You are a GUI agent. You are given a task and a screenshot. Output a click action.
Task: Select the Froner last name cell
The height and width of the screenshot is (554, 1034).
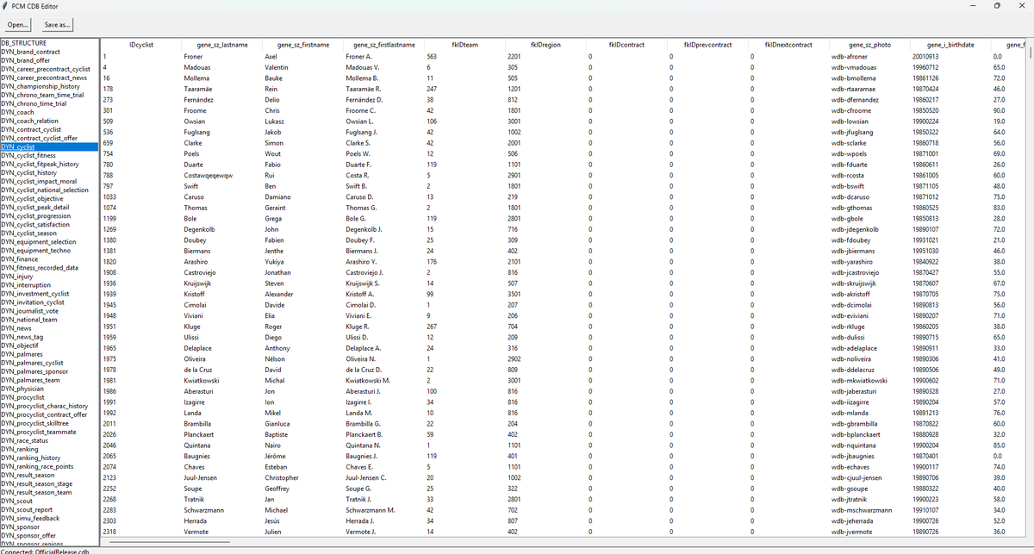(x=193, y=56)
